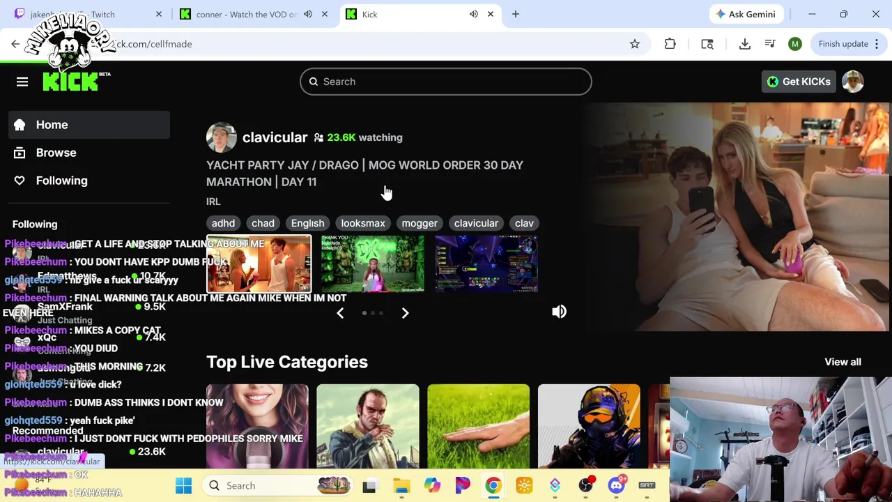Image resolution: width=892 pixels, height=502 pixels.
Task: Open the dark game stream thumbnail
Action: coord(486,264)
